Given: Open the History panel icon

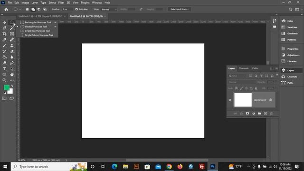Looking at the screenshot, I should click(x=275, y=21).
